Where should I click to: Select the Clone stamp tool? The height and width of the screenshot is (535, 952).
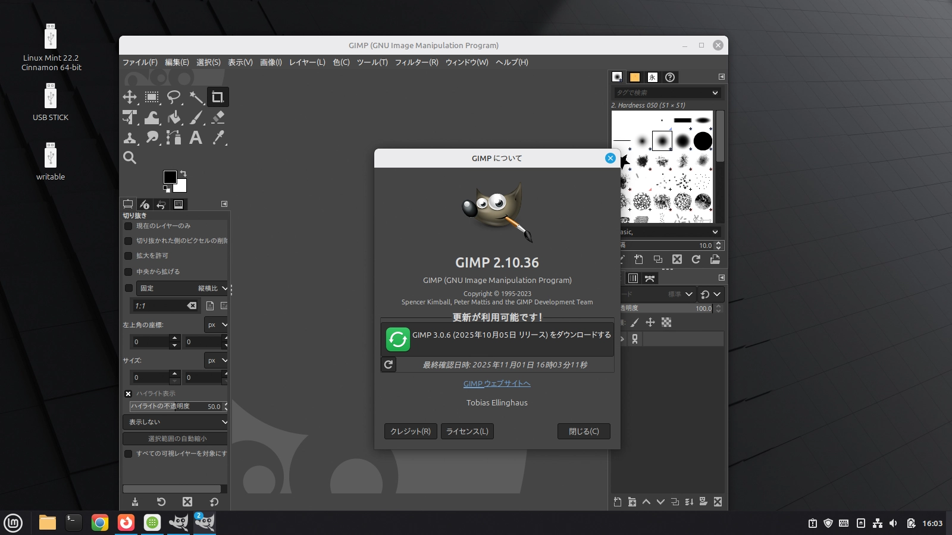[130, 138]
